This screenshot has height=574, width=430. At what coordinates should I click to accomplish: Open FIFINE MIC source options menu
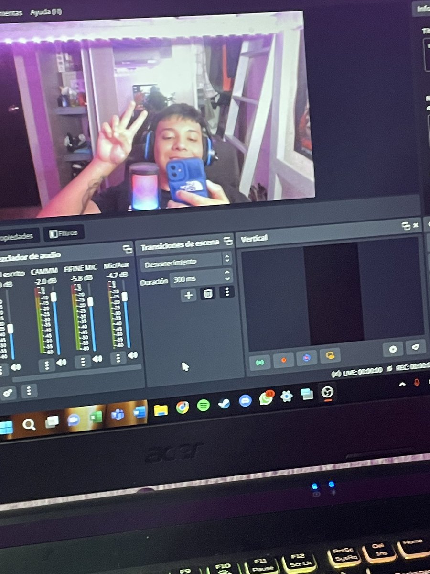(x=83, y=361)
